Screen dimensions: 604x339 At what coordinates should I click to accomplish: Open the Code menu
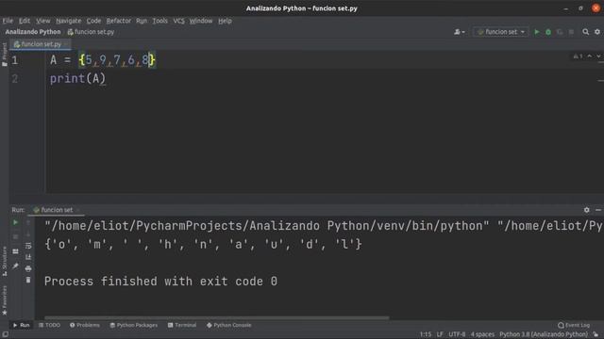93,21
